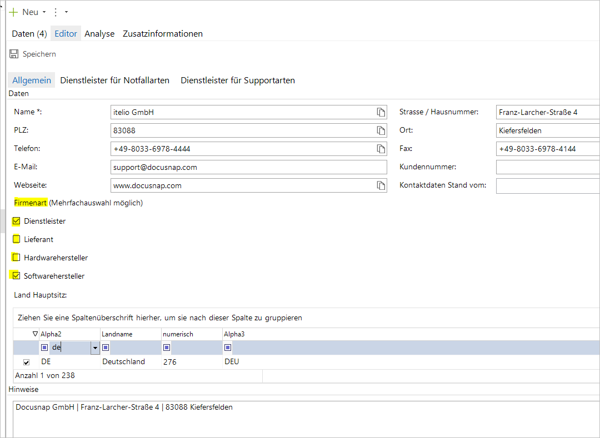This screenshot has width=600, height=438.
Task: Open Dienstleister für Notfallarten tab
Action: 115,80
